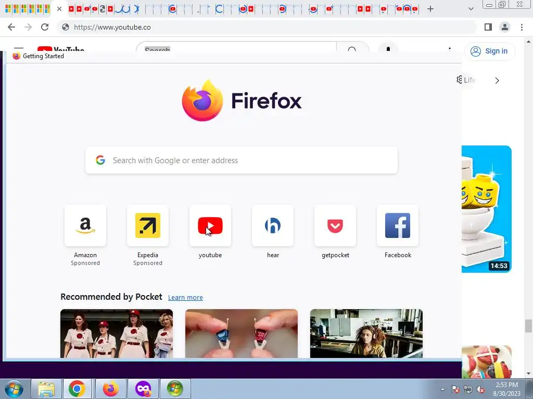Open YouTube settings three-dot menu near Sign in

[450, 49]
